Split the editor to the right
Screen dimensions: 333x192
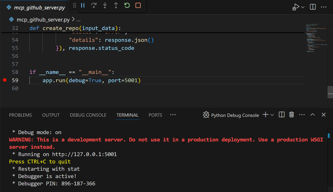pos(313,7)
